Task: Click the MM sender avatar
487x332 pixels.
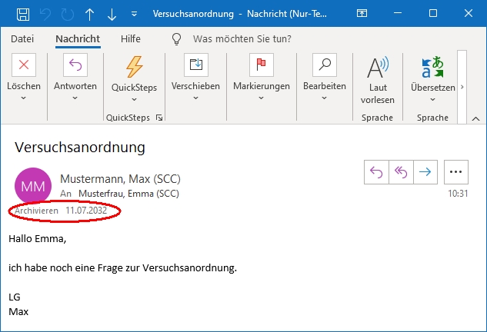Action: click(x=33, y=186)
